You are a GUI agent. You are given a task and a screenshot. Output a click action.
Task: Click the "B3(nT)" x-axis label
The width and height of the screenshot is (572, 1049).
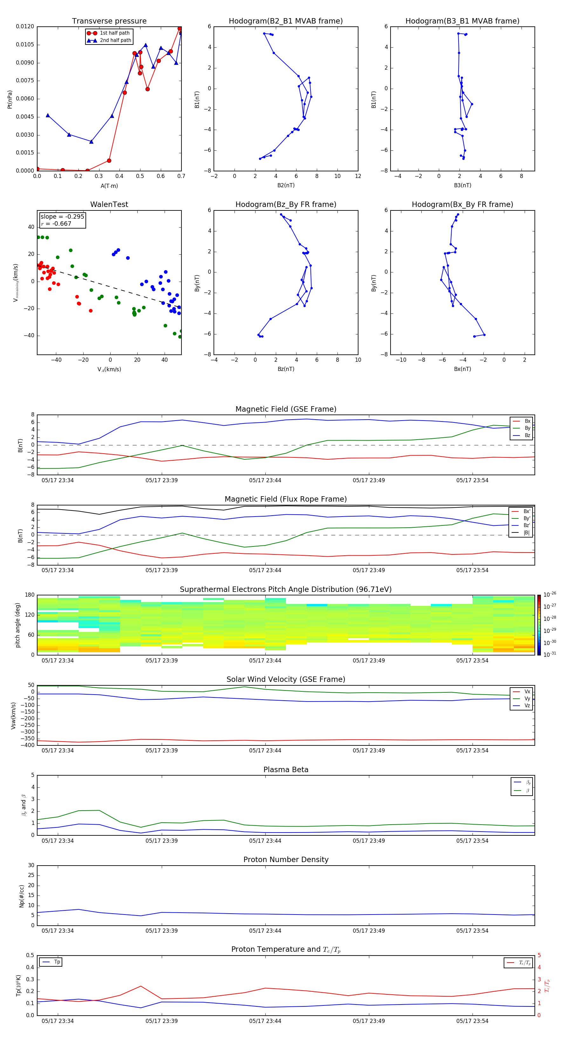click(x=462, y=185)
